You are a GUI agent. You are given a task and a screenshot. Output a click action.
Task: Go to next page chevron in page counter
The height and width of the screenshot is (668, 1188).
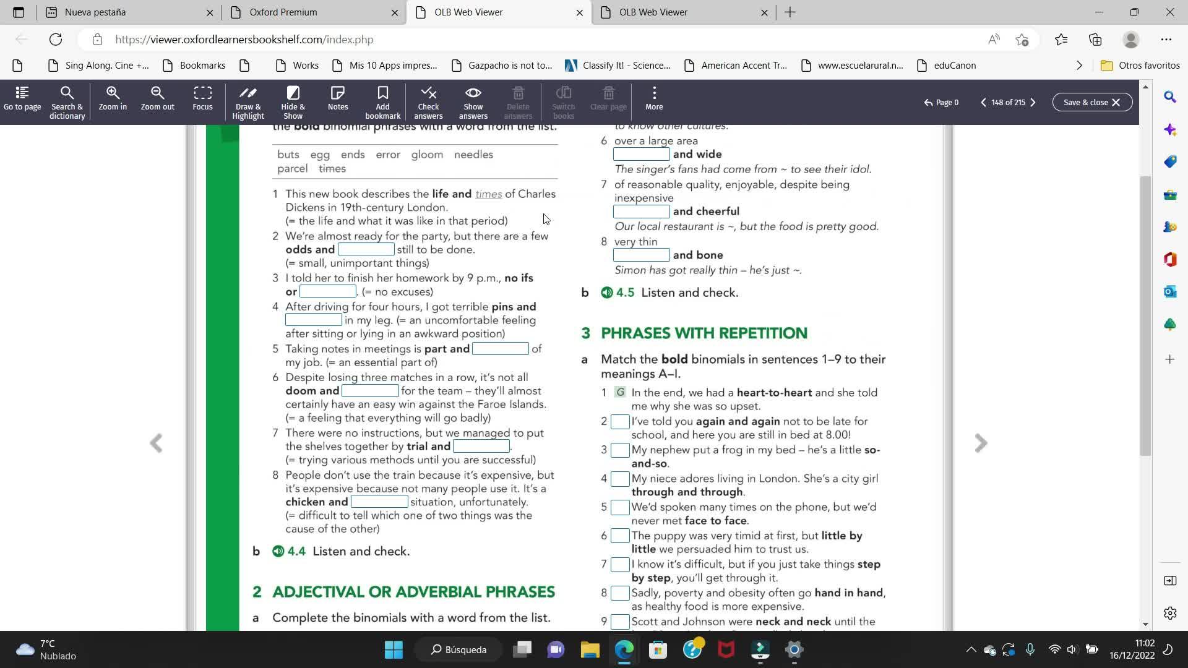[1033, 102]
